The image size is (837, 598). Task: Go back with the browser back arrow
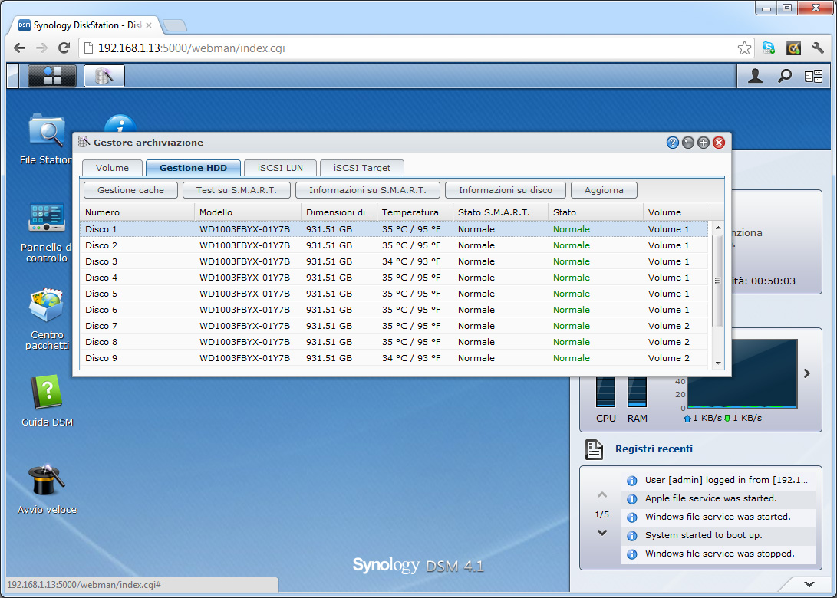click(20, 48)
